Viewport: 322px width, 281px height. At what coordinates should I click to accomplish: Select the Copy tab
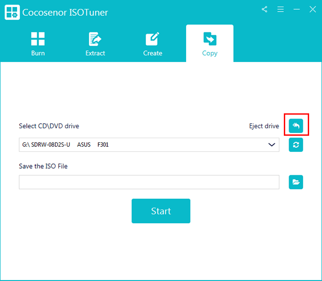210,43
